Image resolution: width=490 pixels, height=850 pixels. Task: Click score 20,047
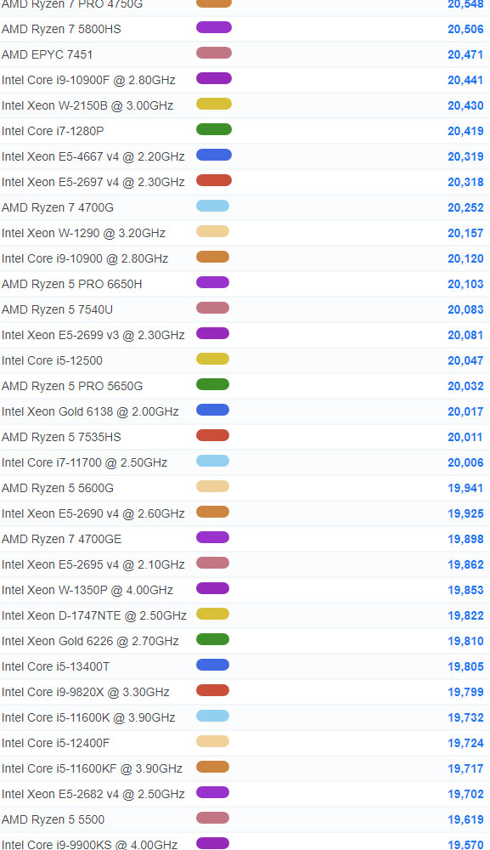click(x=465, y=360)
